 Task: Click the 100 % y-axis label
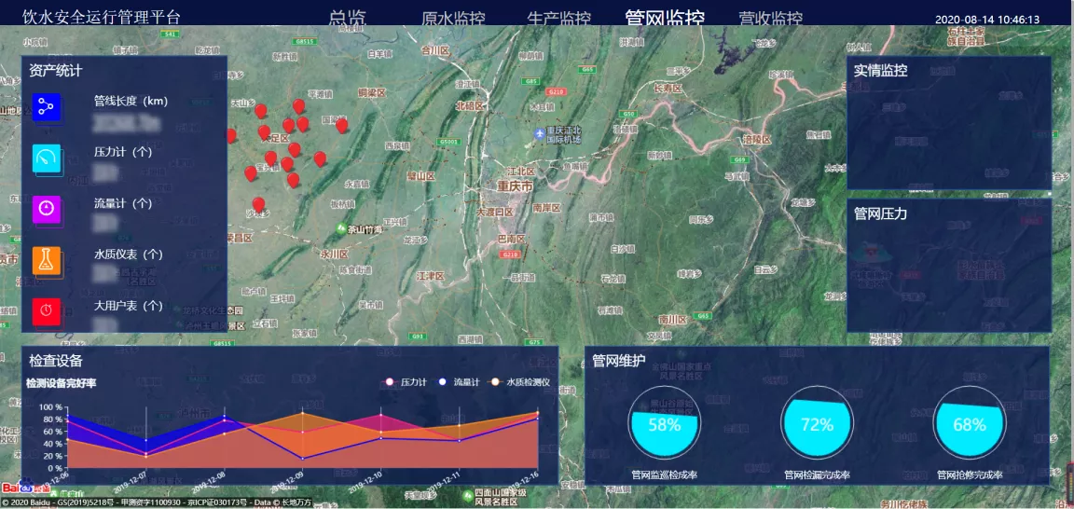coord(50,407)
